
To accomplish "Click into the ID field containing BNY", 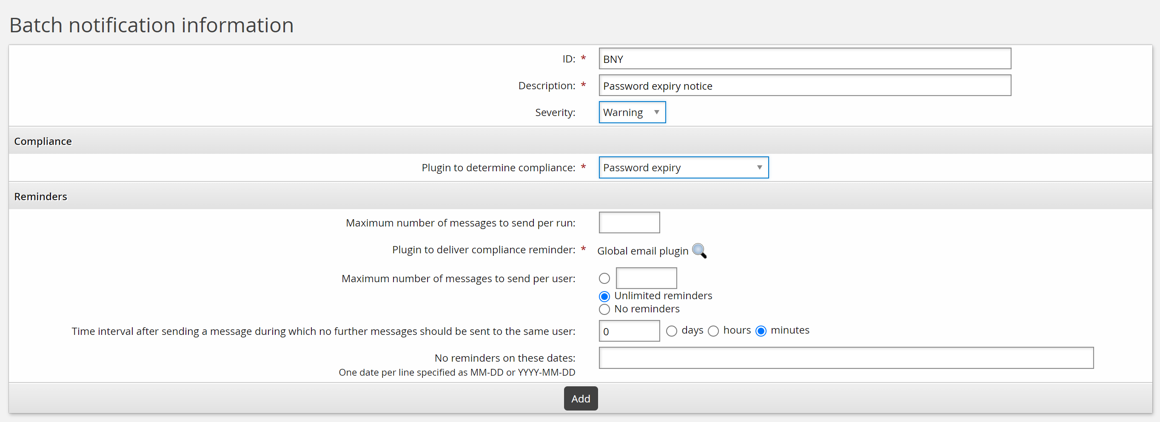I will (x=804, y=59).
